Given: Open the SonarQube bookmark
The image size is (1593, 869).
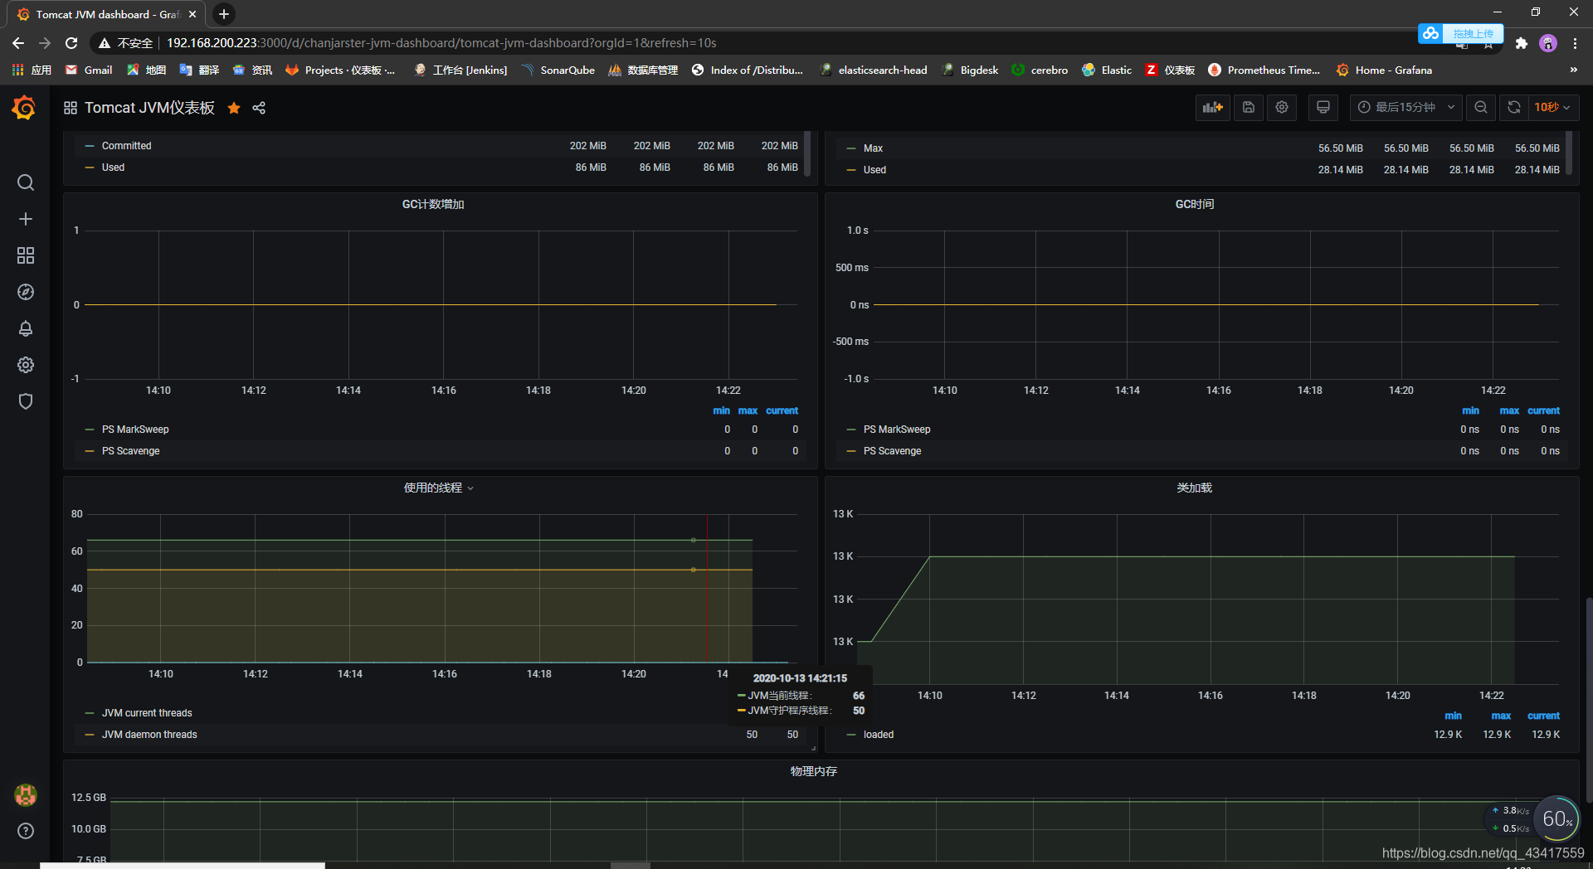Looking at the screenshot, I should tap(558, 70).
